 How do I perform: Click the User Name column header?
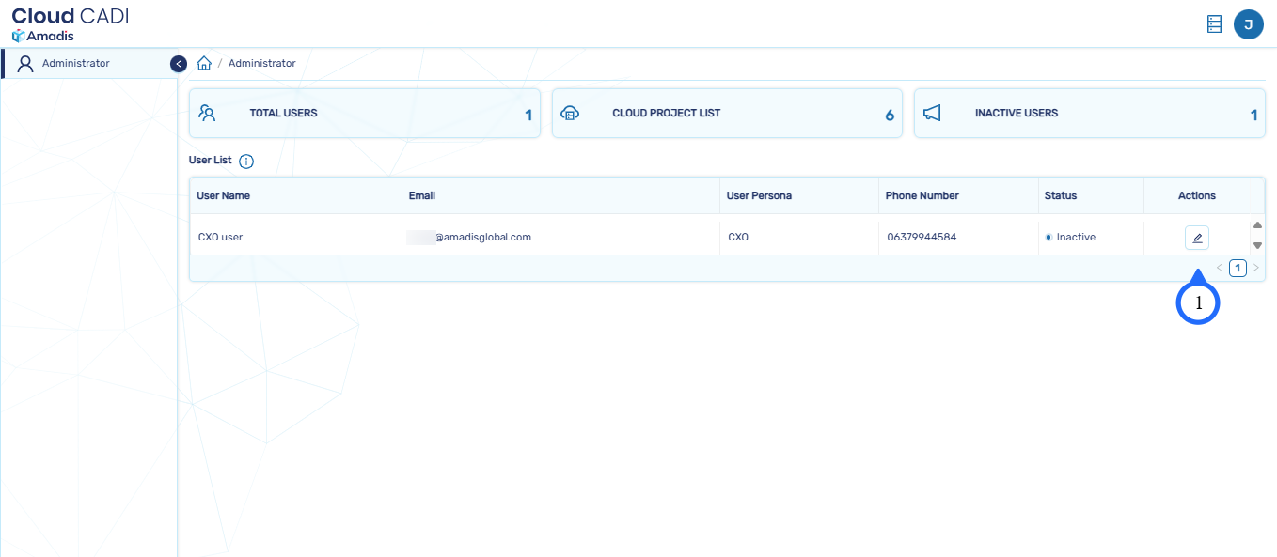(223, 195)
